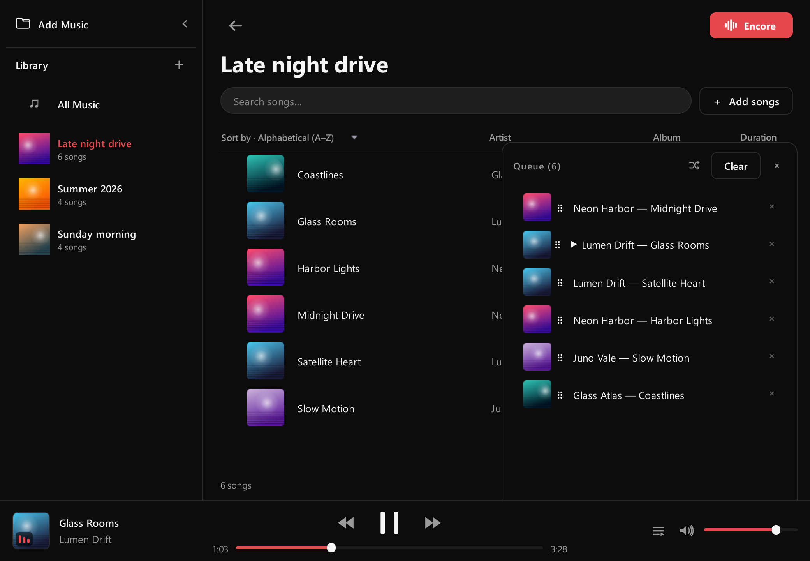The width and height of the screenshot is (810, 561).
Task: Click the now playing Glass Rooms artwork
Action: pos(31,531)
